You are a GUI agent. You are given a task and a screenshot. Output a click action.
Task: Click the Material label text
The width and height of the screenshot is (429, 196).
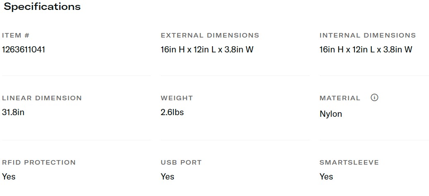pyautogui.click(x=340, y=98)
